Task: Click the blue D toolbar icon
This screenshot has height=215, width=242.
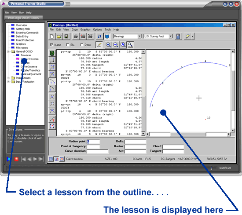Action: click(99, 36)
